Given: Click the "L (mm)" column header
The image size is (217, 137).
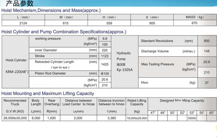Looking at the screenshot, I should 23,17.
